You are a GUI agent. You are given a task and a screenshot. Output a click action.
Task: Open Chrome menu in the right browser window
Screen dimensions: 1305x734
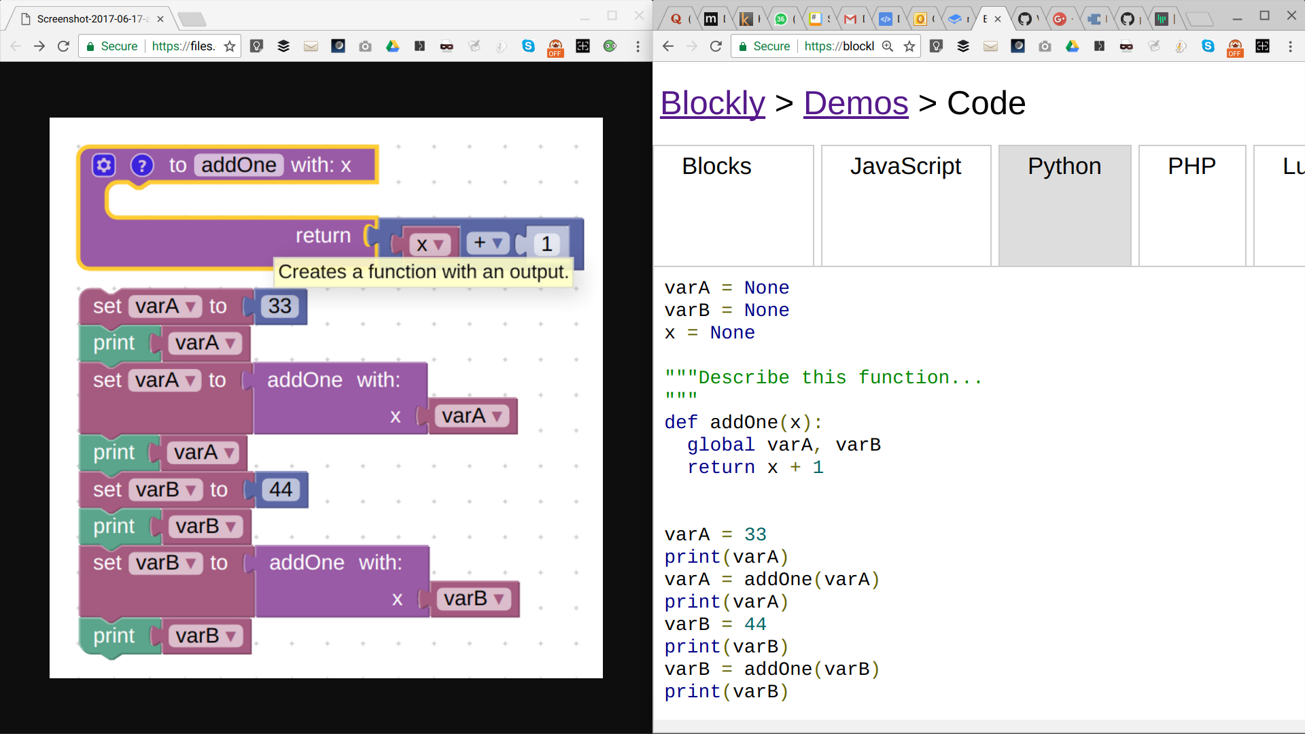tap(1289, 46)
